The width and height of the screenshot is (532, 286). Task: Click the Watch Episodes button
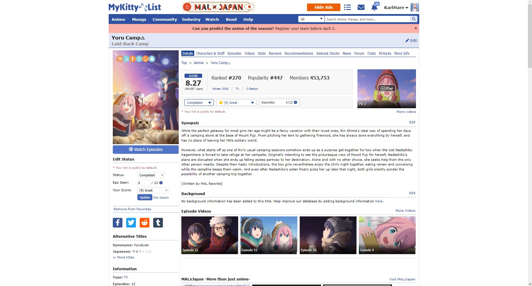coord(146,149)
